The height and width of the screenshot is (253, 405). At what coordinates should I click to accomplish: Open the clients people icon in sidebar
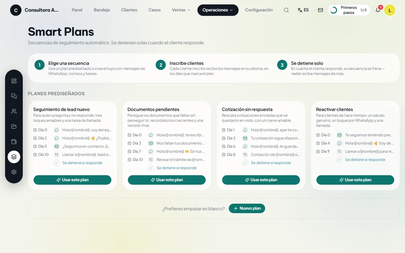point(14,111)
